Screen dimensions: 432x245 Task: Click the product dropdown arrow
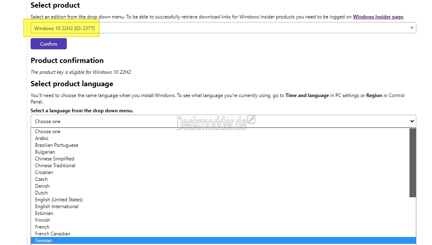[411, 28]
